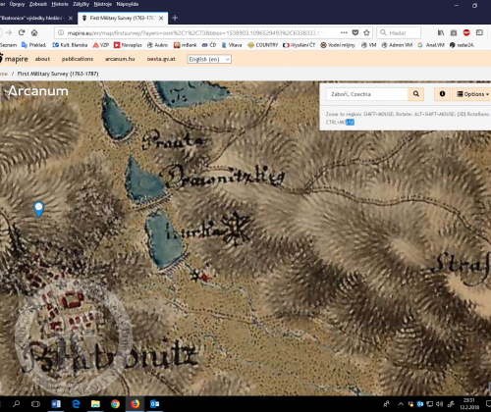Go to the browser home page
This screenshot has height=412, width=491.
[34, 32]
